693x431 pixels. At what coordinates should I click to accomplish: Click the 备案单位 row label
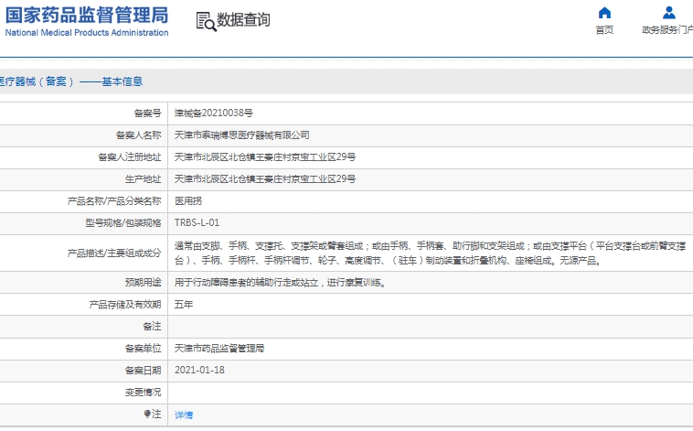(x=143, y=349)
